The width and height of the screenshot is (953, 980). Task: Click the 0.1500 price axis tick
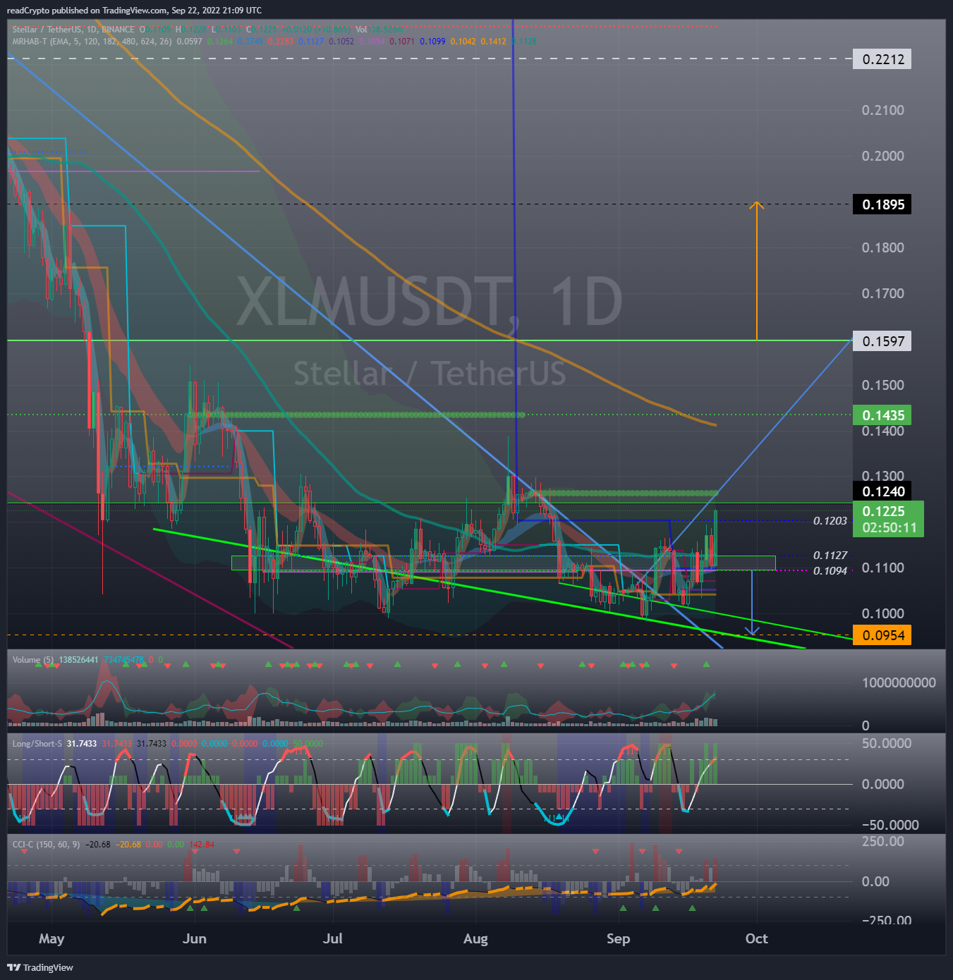click(882, 385)
